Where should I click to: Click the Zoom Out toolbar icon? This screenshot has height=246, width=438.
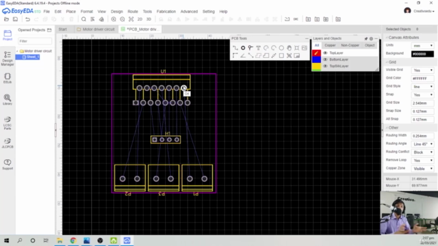point(123,19)
